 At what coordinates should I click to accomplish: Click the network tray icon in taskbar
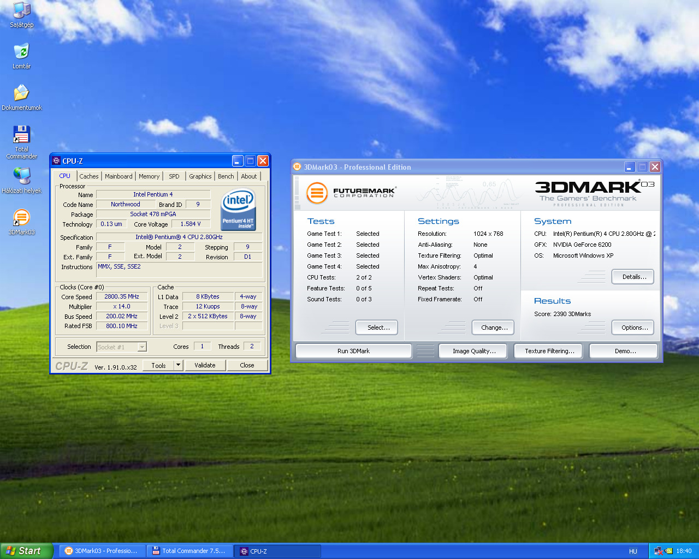(658, 551)
